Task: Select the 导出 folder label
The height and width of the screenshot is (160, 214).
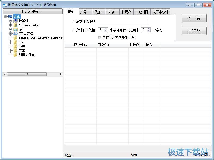Action: pyautogui.click(x=22, y=50)
